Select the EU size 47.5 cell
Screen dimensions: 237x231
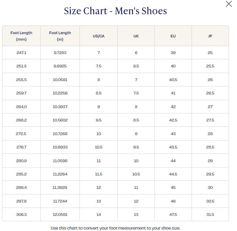tap(173, 214)
